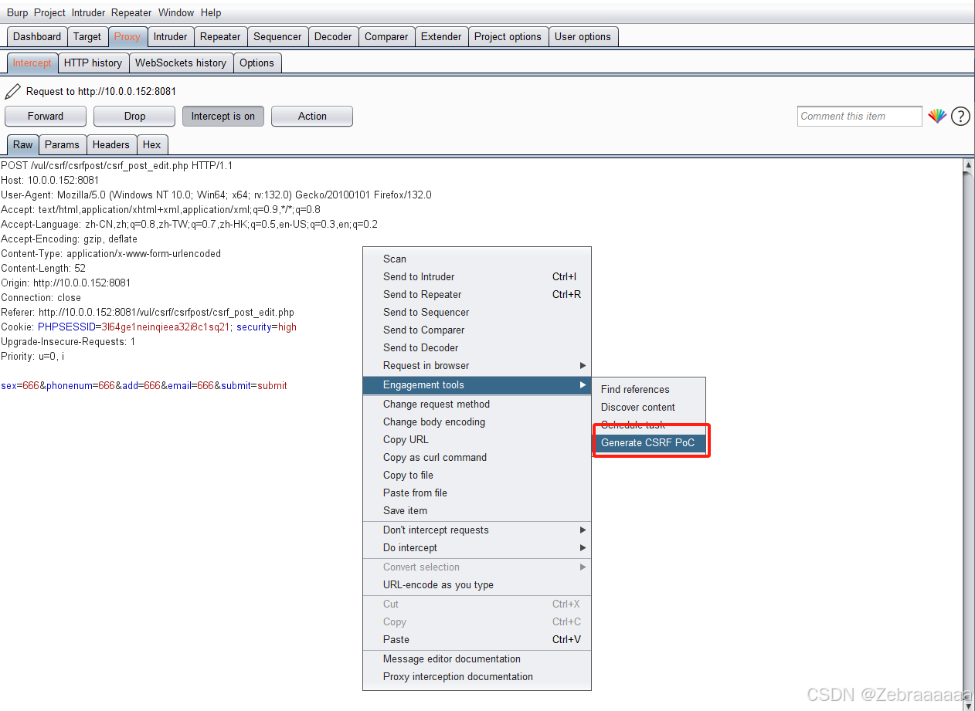Click the Drop button
This screenshot has height=711, width=975.
pyautogui.click(x=134, y=116)
